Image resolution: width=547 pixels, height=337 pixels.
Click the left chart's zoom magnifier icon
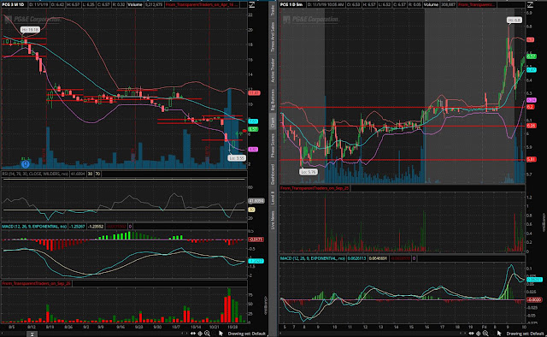207,334
